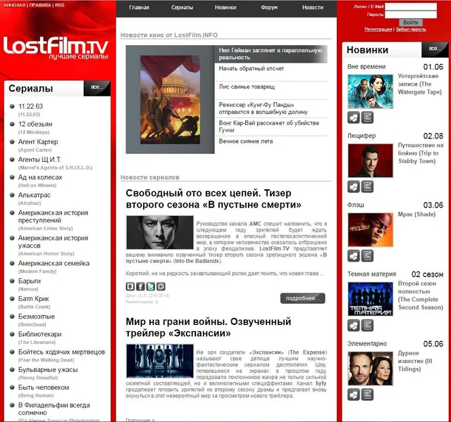Open details page icon under Люцифер

(x=367, y=186)
